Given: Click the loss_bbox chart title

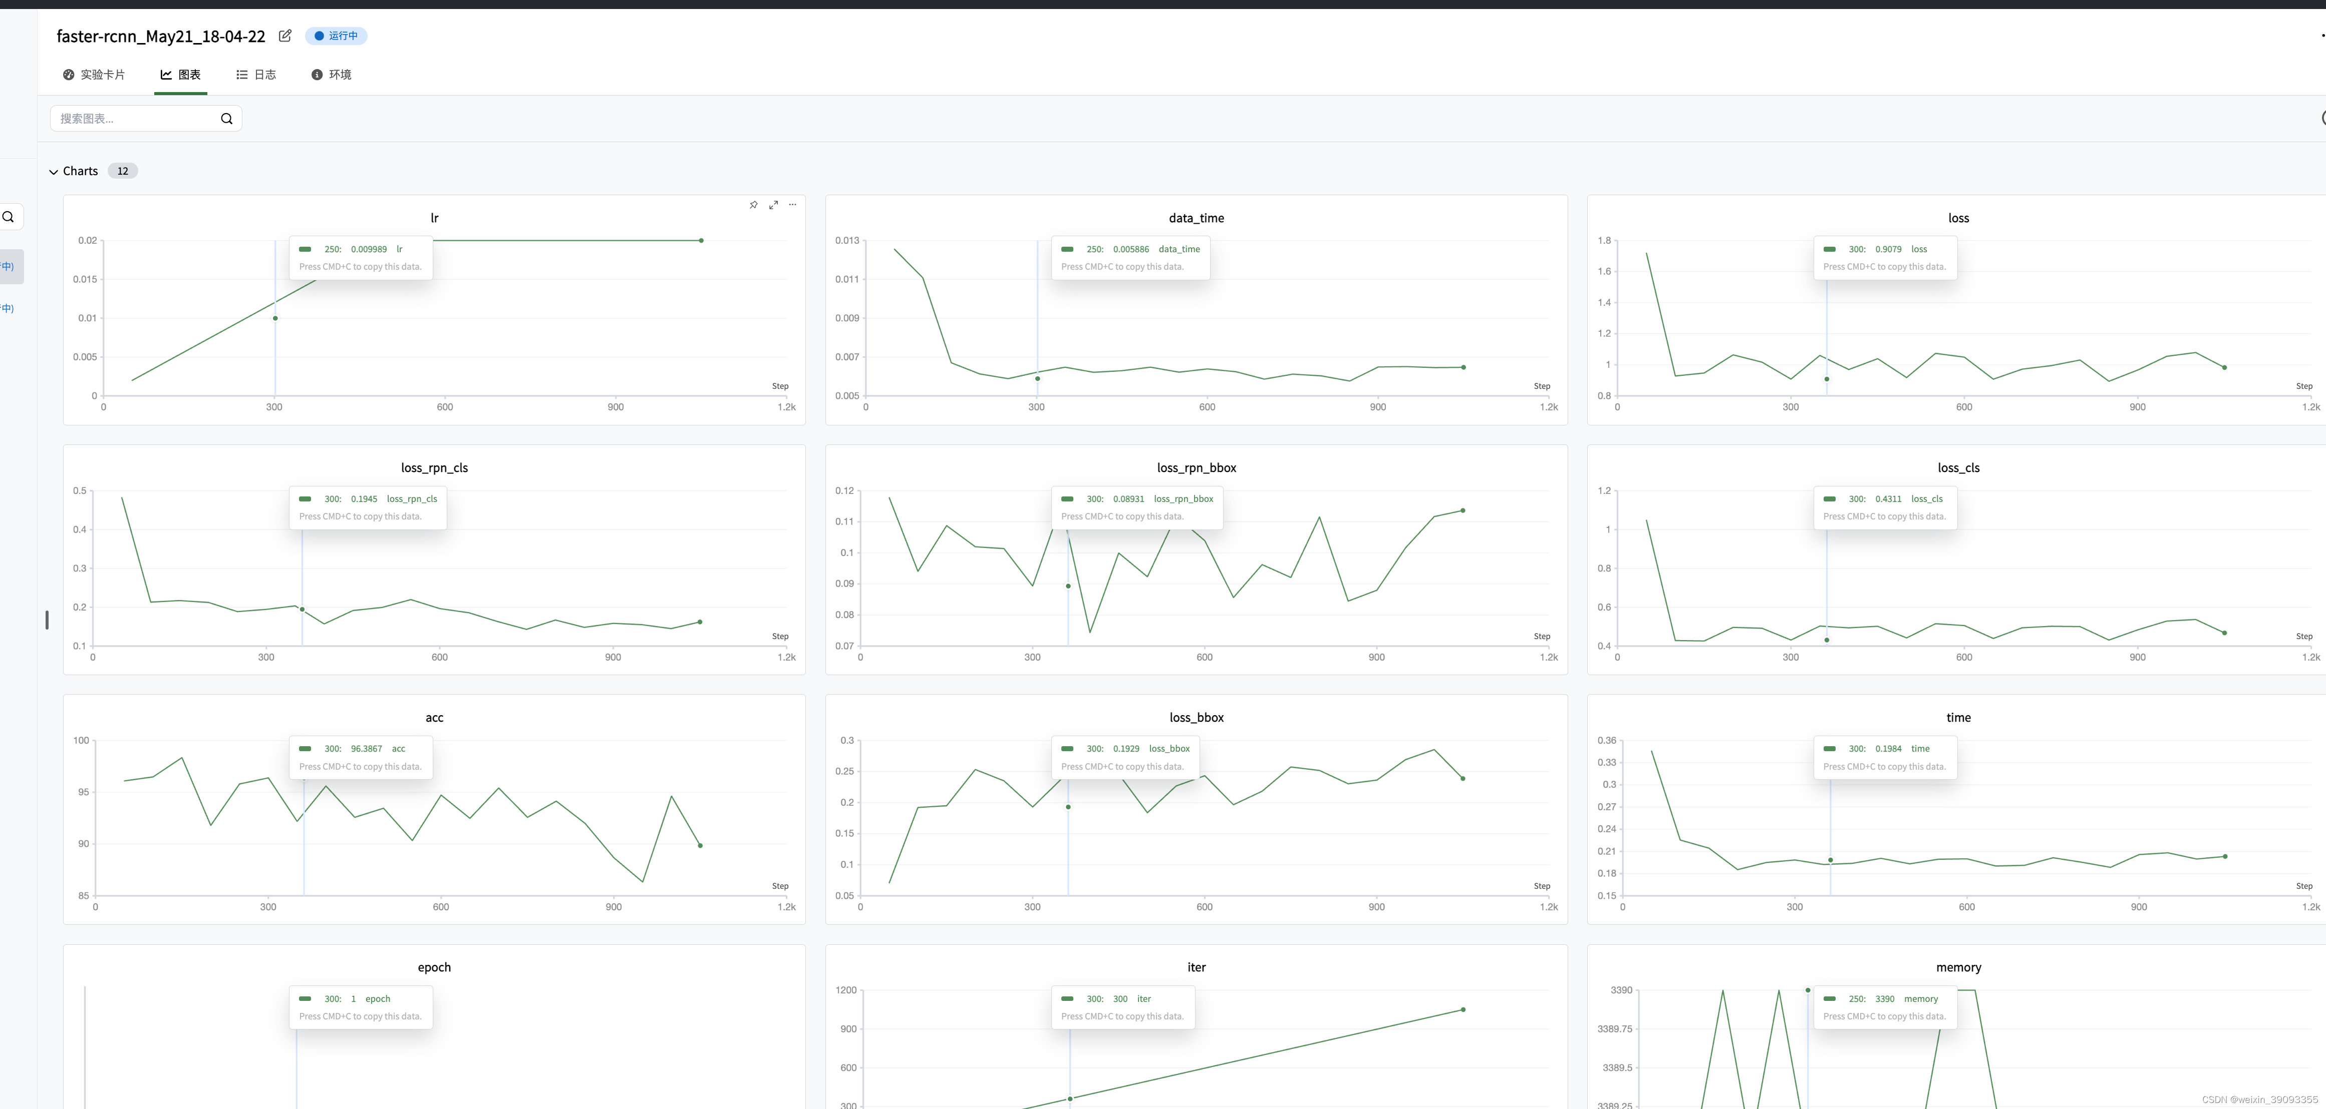Looking at the screenshot, I should [1197, 717].
